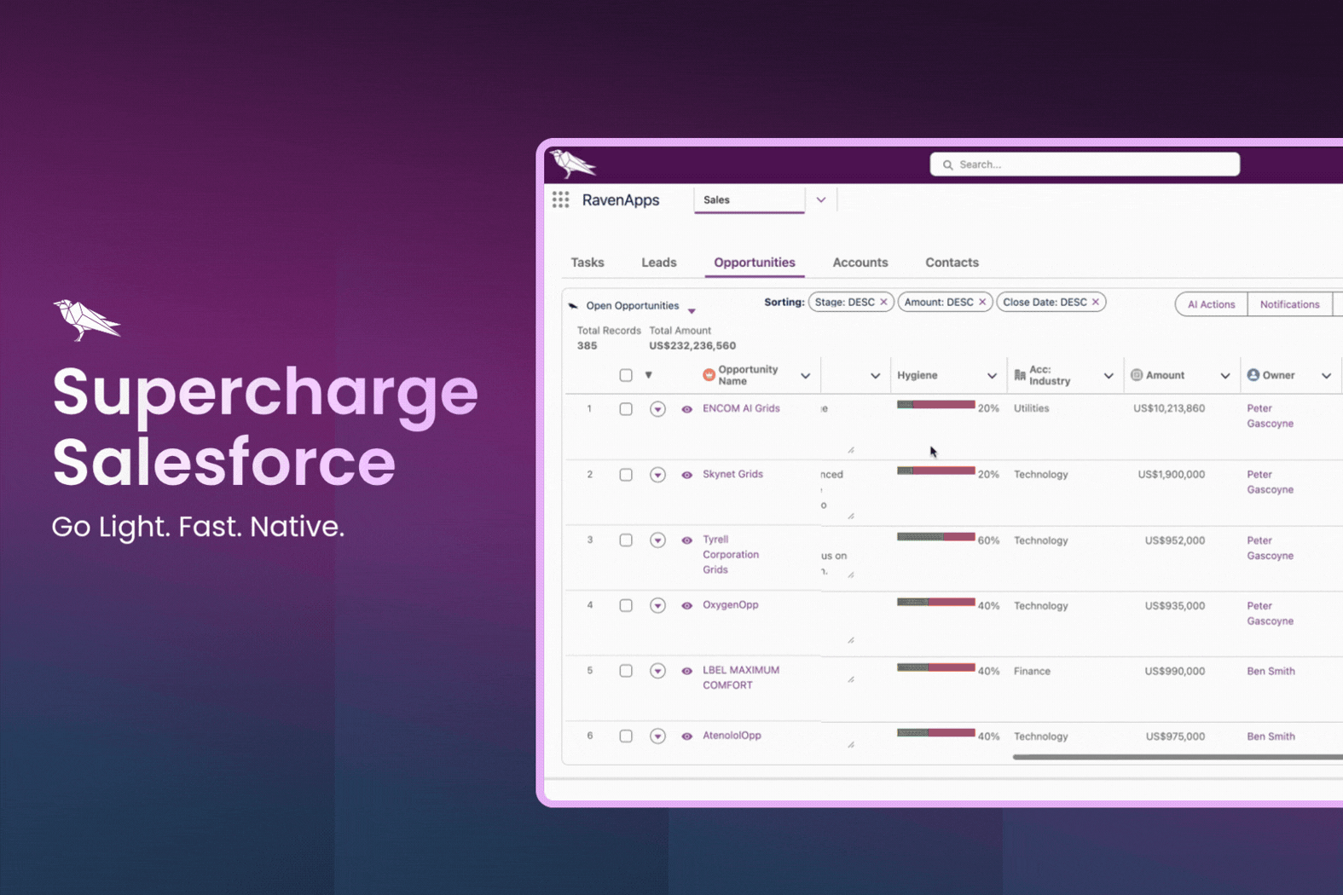Viewport: 1343px width, 895px height.
Task: Click resize handle in Skynet Grids text cell
Action: click(851, 516)
